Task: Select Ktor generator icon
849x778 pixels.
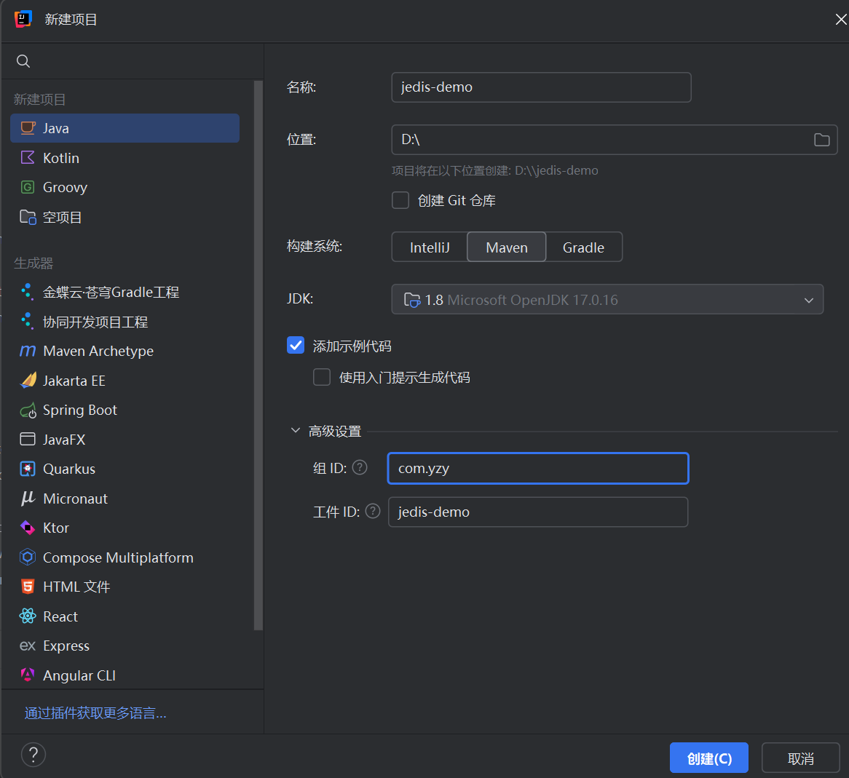Action: coord(28,528)
